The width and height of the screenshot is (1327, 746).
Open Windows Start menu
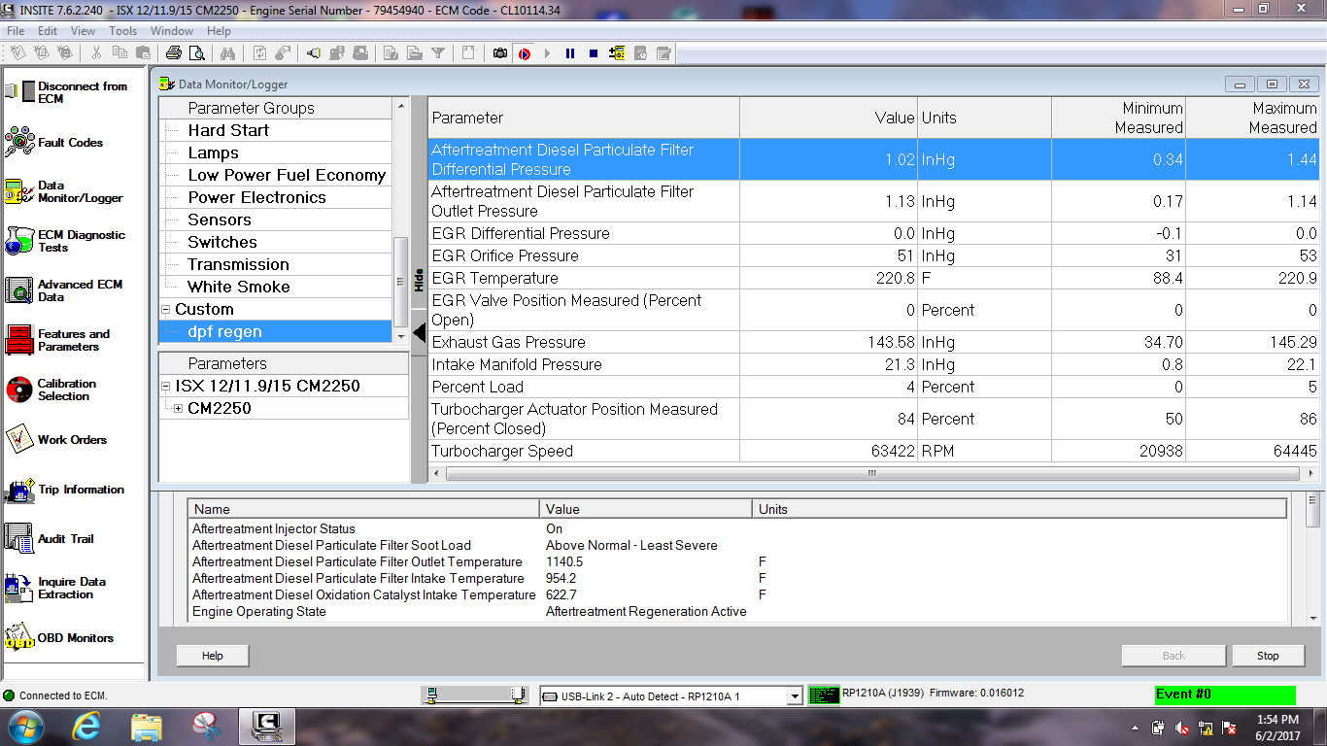pyautogui.click(x=26, y=727)
